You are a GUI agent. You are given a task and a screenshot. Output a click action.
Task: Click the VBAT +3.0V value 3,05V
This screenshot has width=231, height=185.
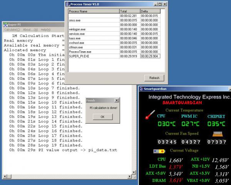(222, 181)
